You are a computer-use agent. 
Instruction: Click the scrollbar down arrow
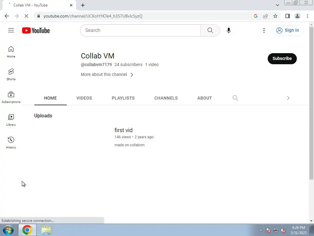(x=311, y=221)
